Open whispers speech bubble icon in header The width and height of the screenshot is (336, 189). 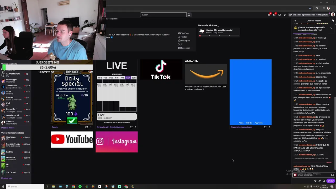[x=280, y=15]
